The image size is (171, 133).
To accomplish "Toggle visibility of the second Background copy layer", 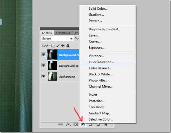I will click(44, 66).
